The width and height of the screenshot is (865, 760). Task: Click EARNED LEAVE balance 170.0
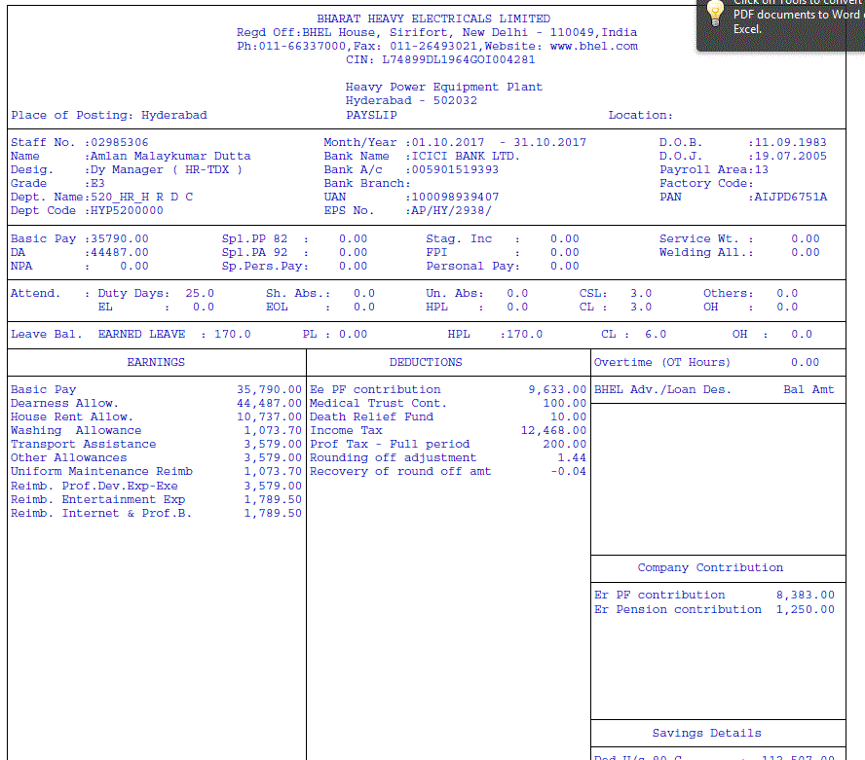click(232, 335)
